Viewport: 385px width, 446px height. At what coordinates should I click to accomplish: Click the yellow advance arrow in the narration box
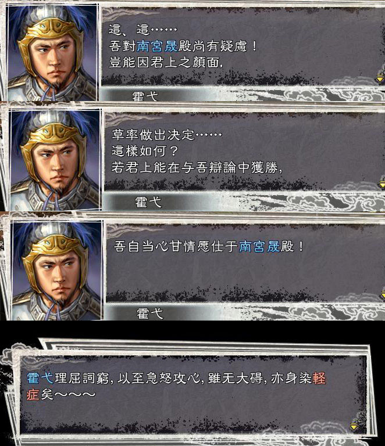(354, 425)
